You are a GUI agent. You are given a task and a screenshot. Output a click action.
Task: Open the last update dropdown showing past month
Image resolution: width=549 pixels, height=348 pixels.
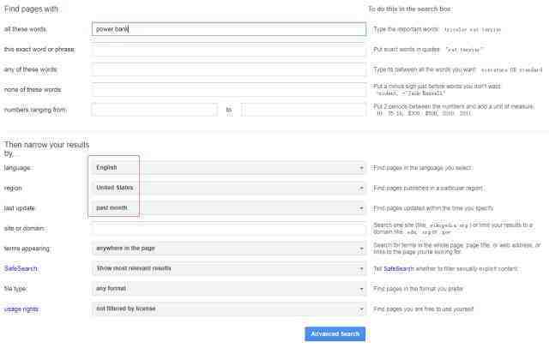pyautogui.click(x=229, y=208)
